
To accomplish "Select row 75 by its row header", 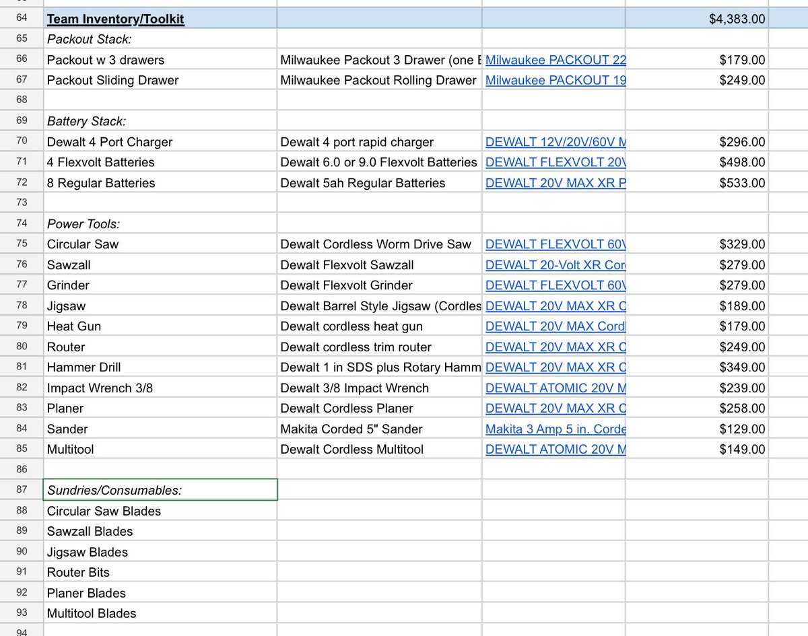I will [x=22, y=244].
